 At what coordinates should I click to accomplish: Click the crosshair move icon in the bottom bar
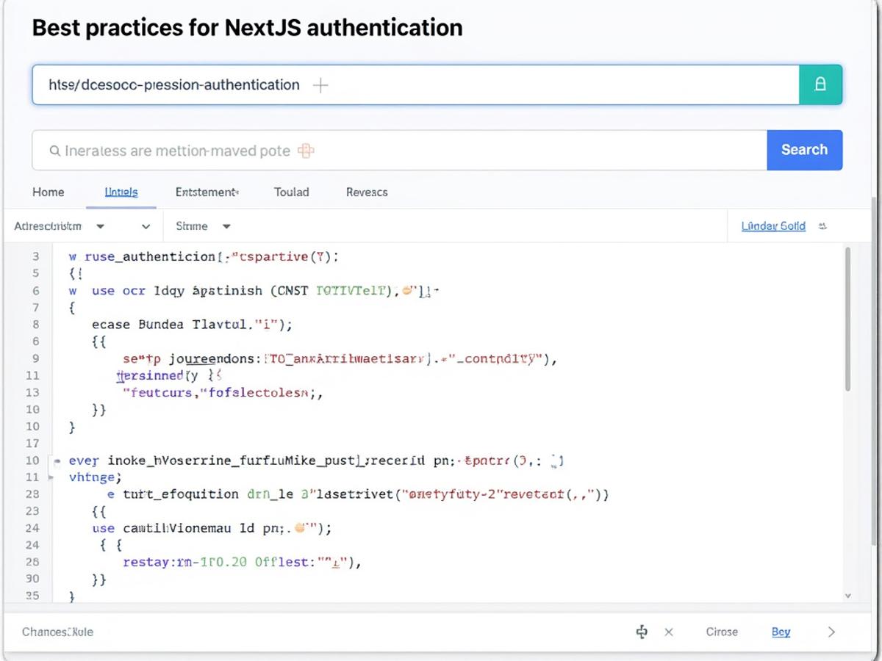click(x=642, y=632)
